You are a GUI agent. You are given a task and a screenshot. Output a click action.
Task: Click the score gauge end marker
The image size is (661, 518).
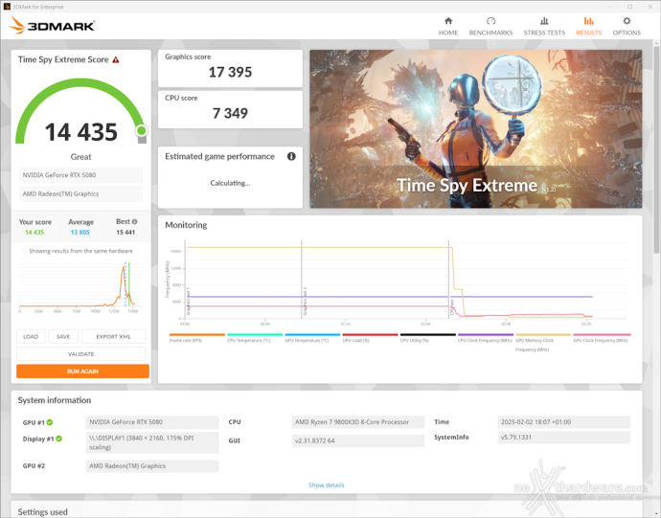coord(142,130)
